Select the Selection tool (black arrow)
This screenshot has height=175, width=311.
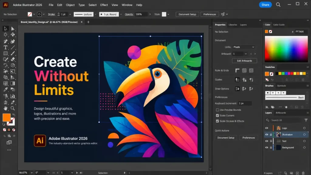(x=5, y=29)
